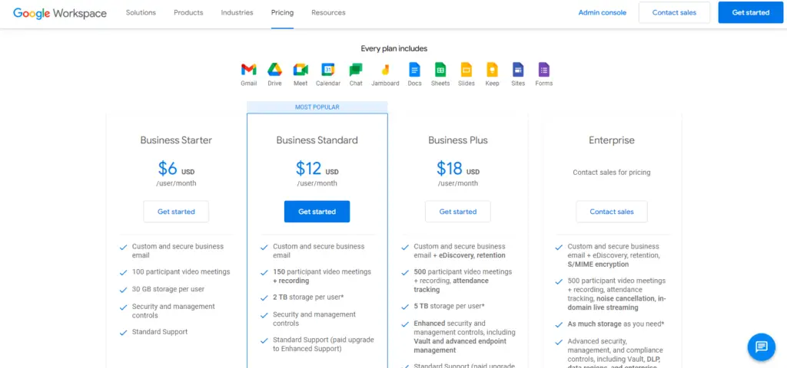The height and width of the screenshot is (368, 787).
Task: Click the Google Drive icon
Action: point(274,70)
